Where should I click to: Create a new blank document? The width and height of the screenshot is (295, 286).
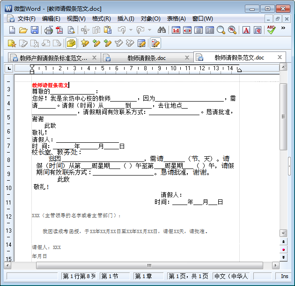coord(12,30)
